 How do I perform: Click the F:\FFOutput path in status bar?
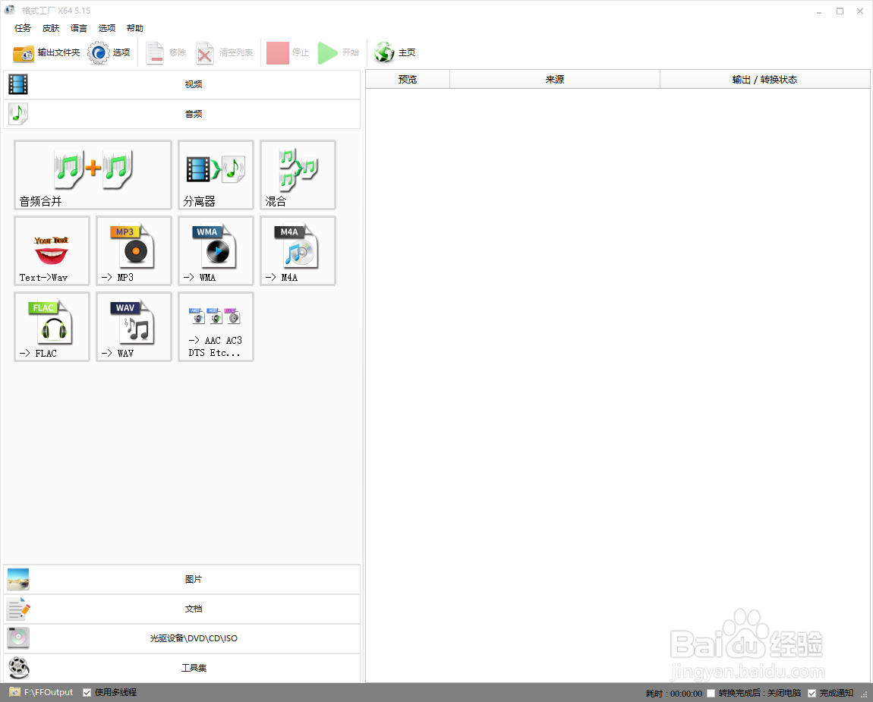pyautogui.click(x=49, y=693)
